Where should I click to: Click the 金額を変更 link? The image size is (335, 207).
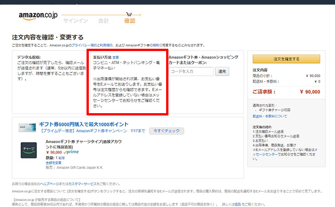(53, 163)
